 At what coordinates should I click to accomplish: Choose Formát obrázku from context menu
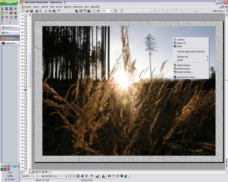tap(185, 72)
